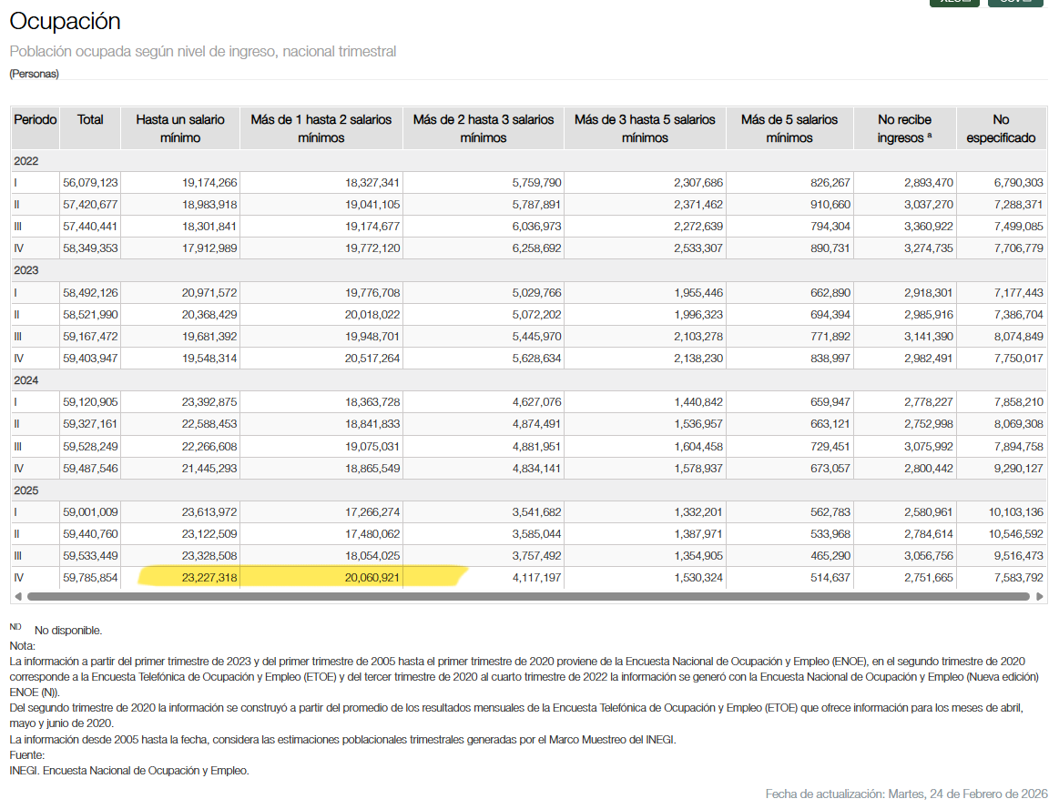Click cell value 20,368,429
Screen dimensions: 1059x809
tap(209, 315)
